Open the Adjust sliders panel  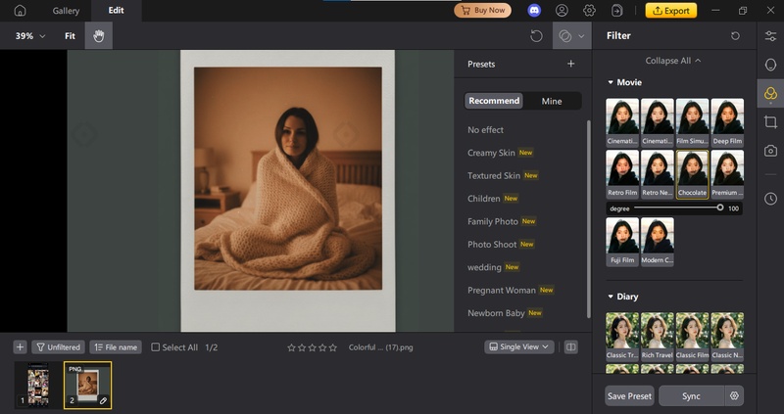[771, 36]
